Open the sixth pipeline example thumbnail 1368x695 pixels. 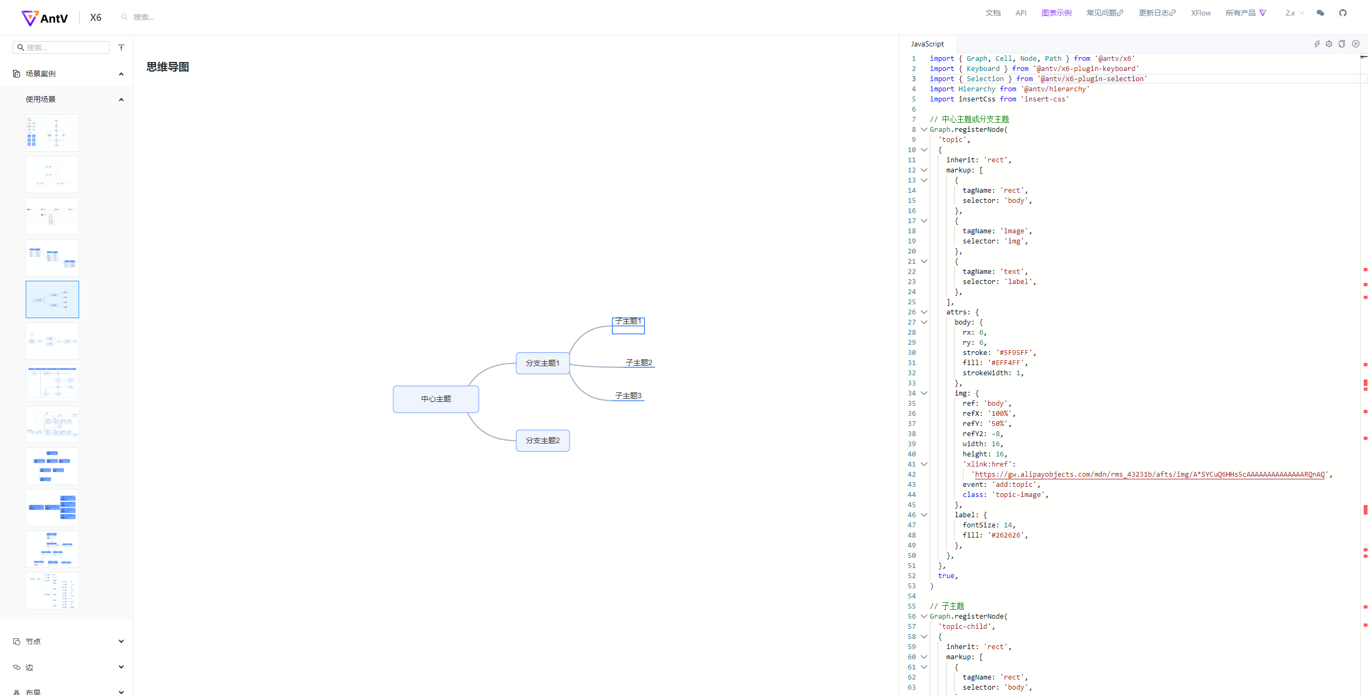(52, 341)
